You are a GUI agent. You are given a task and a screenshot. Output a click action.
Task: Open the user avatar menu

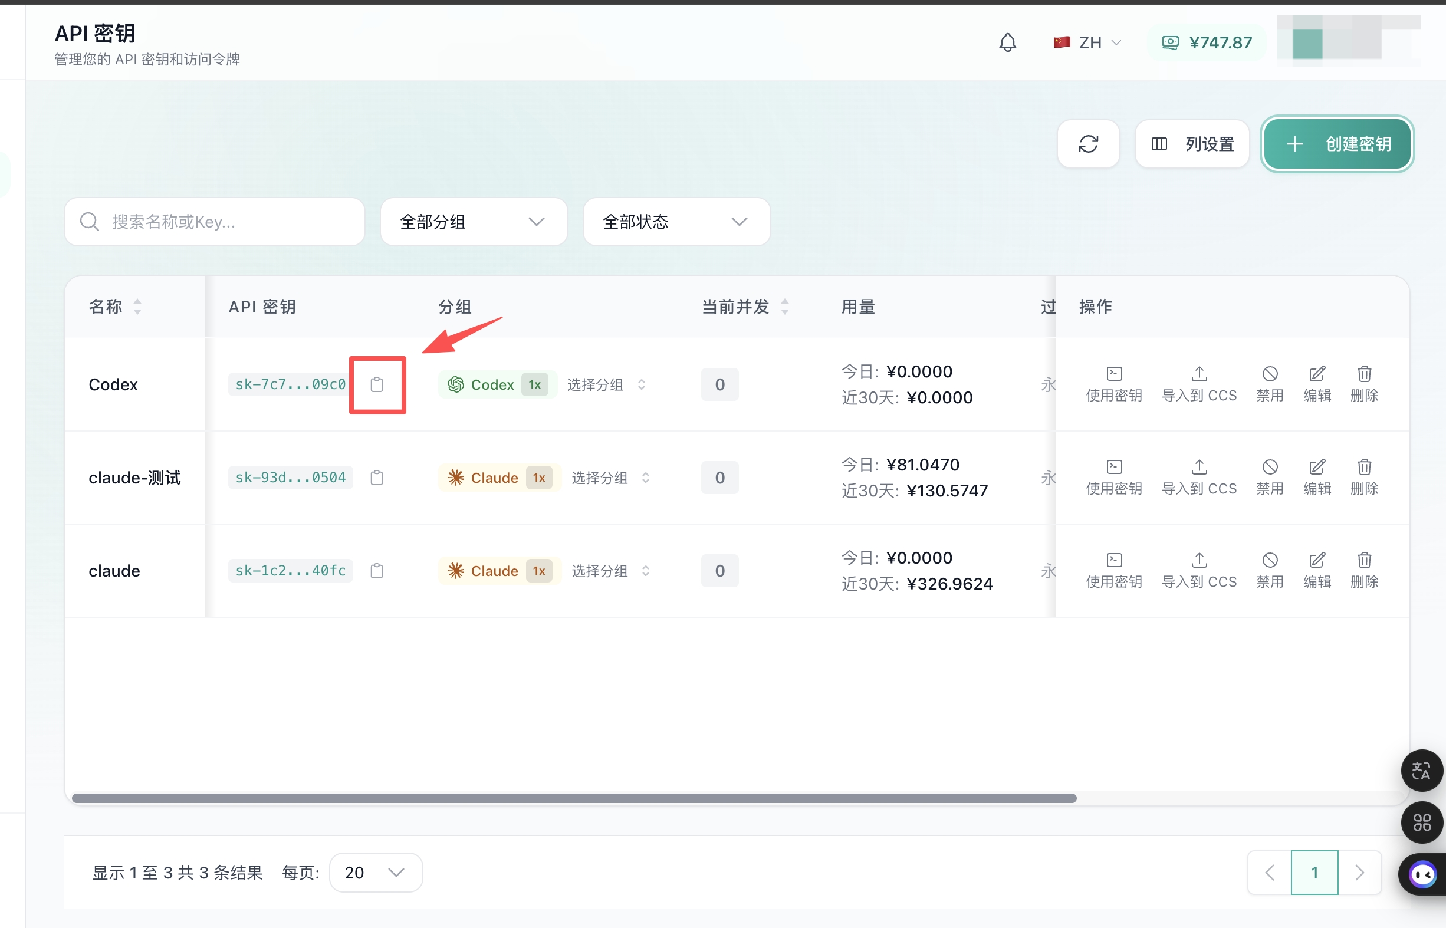click(x=1348, y=40)
